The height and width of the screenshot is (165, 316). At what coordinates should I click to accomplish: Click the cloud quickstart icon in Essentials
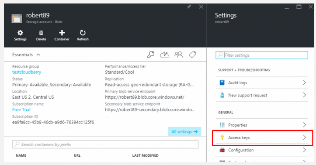pyautogui.click(x=164, y=55)
